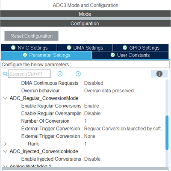Collapse the ADC_Injected_ConversionMode group
The image size is (171, 171).
5,151
